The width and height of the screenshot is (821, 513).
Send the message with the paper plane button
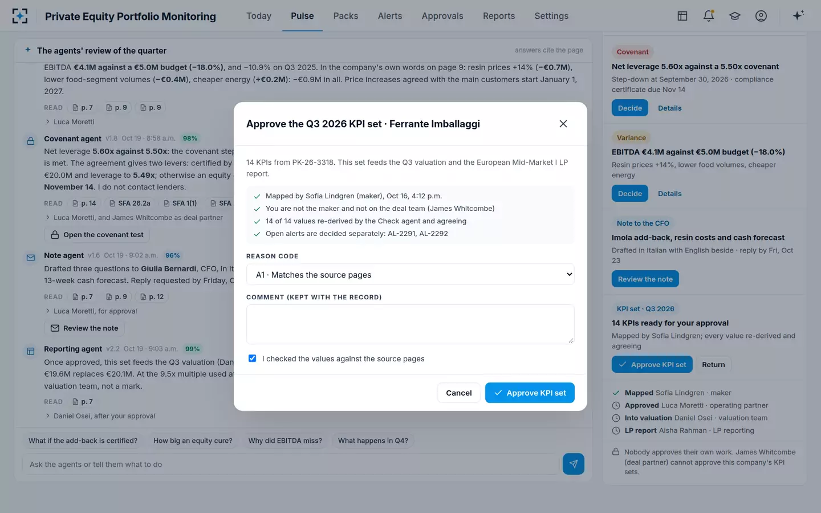574,464
